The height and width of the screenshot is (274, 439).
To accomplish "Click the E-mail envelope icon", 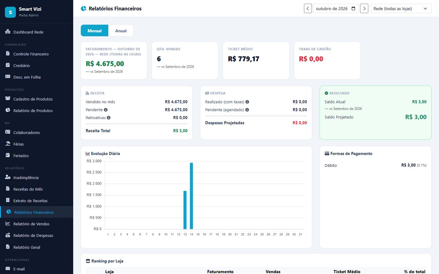I will pos(8,269).
